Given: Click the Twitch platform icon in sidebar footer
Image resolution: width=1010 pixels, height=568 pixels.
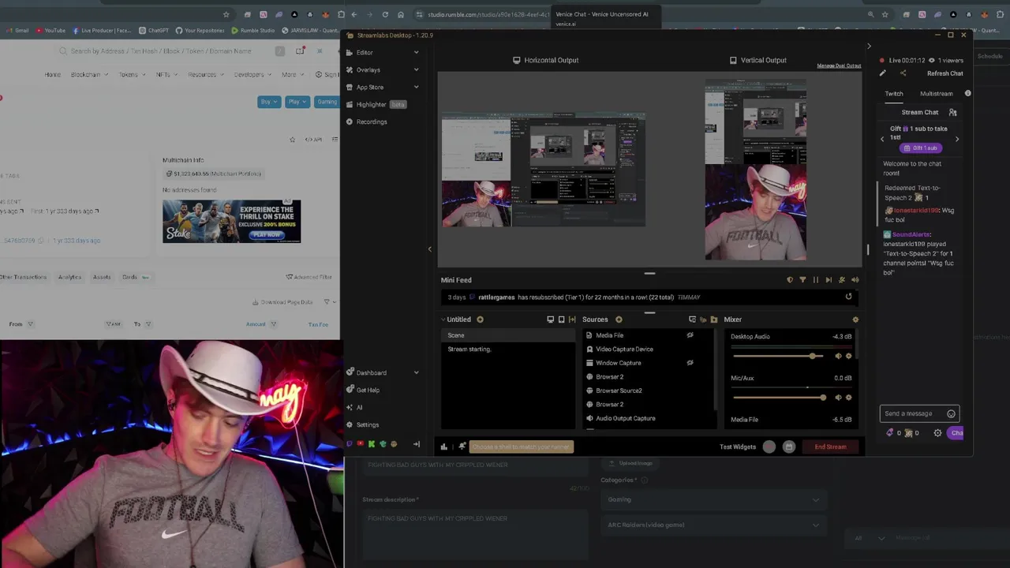Looking at the screenshot, I should click(350, 444).
